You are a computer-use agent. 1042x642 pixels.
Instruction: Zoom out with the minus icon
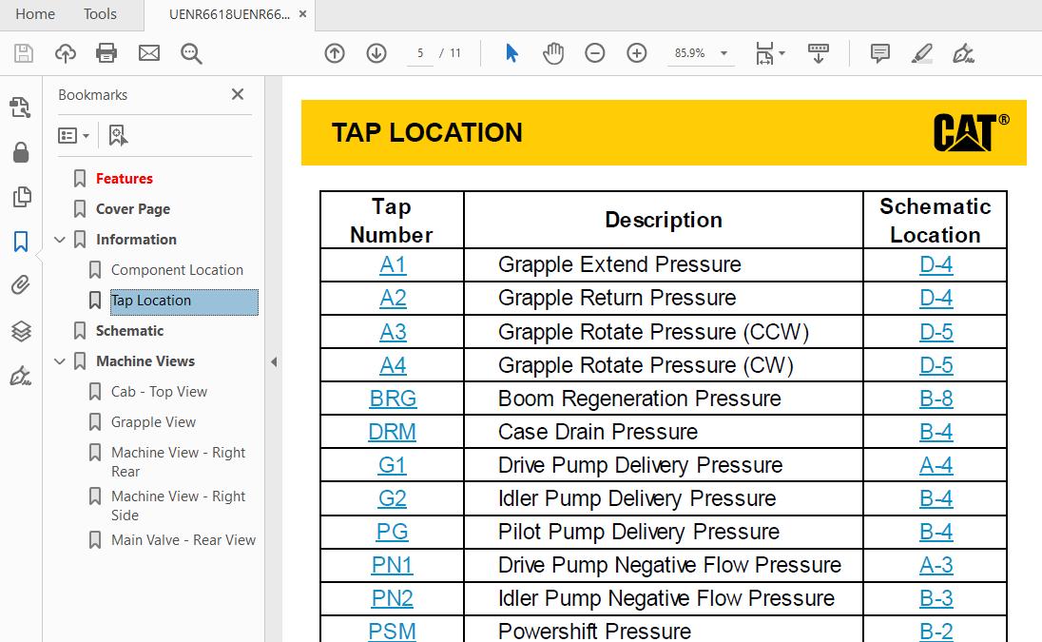point(595,53)
